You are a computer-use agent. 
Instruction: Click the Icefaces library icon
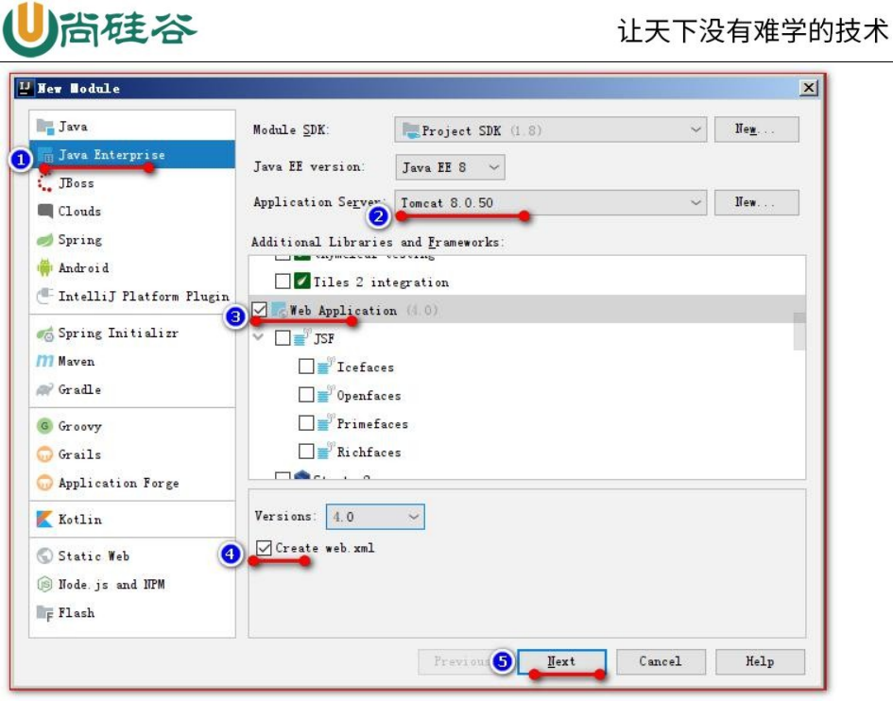325,367
